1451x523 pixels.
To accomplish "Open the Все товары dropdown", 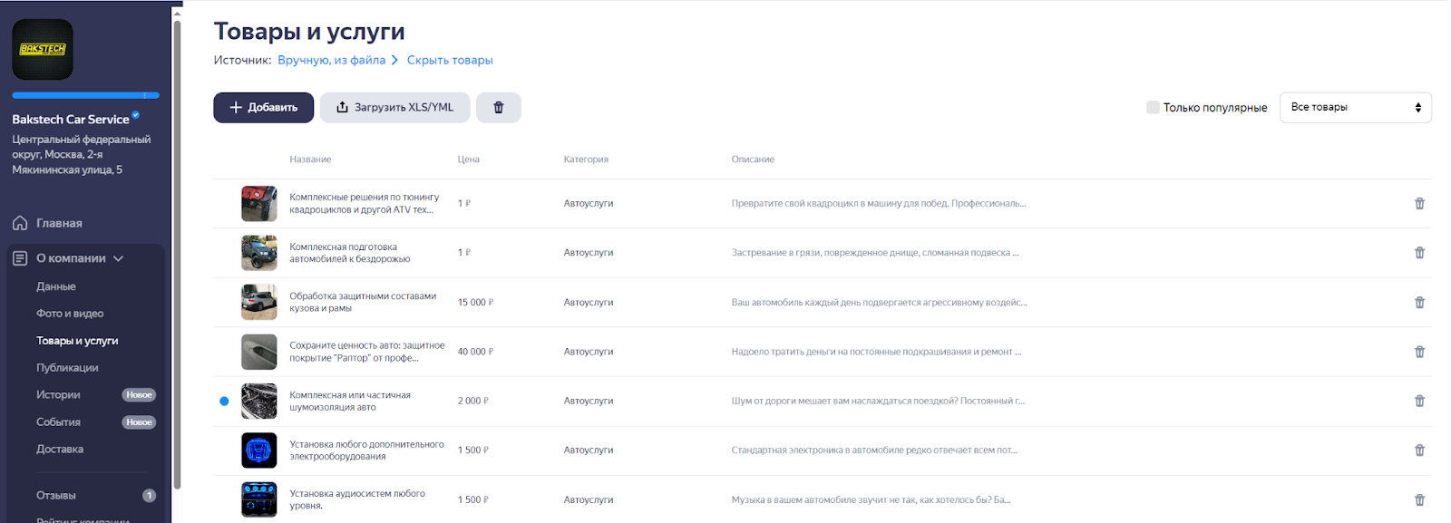I will (1355, 108).
